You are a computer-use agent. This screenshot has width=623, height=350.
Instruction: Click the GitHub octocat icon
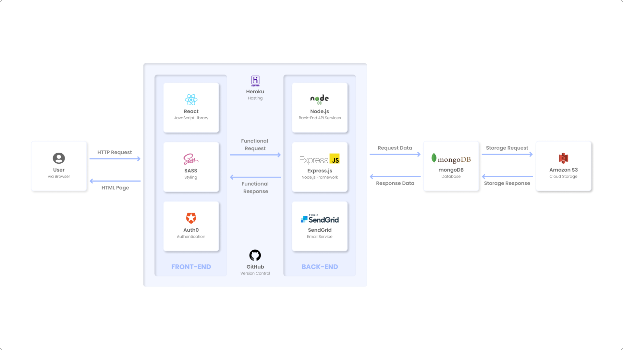(x=255, y=255)
